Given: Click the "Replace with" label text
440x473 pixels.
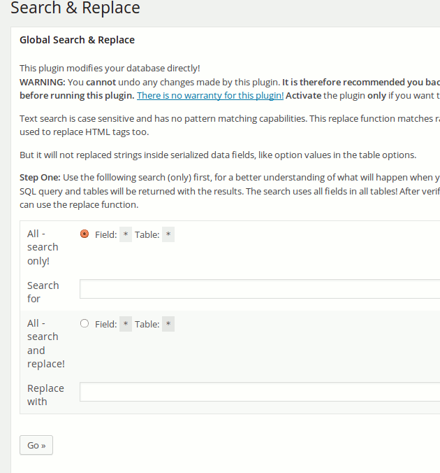Looking at the screenshot, I should 45,395.
